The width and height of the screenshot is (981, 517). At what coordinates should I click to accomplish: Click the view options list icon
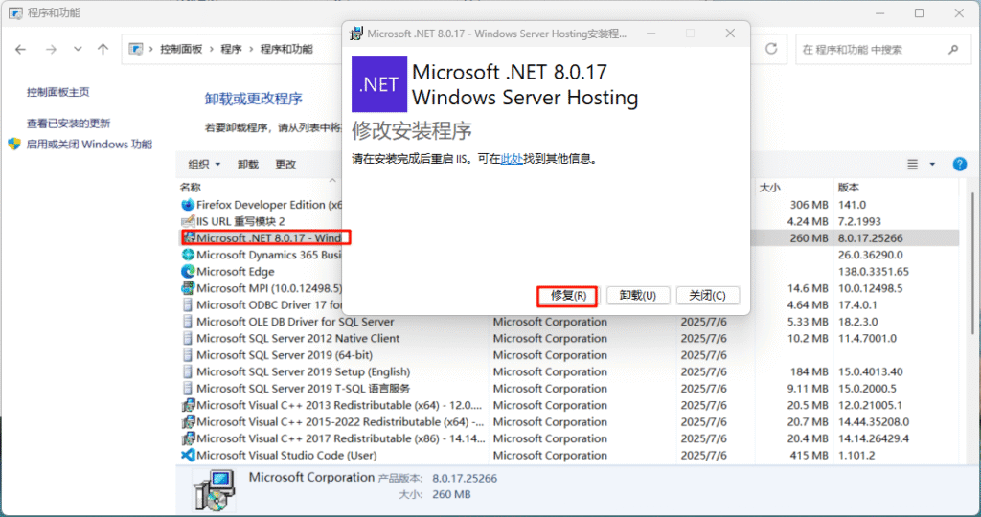[x=913, y=165]
